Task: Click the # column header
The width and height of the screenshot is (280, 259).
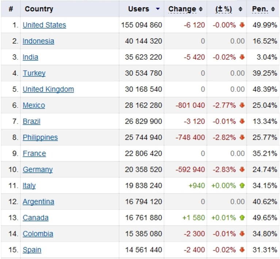Action: 11,9
